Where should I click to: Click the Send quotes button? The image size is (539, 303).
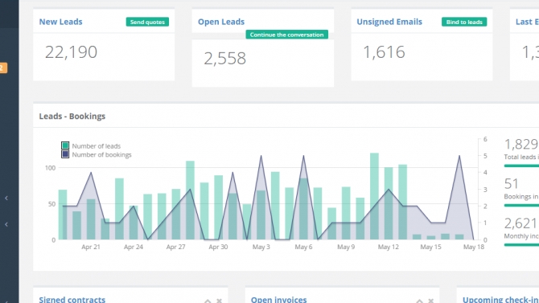pyautogui.click(x=147, y=22)
